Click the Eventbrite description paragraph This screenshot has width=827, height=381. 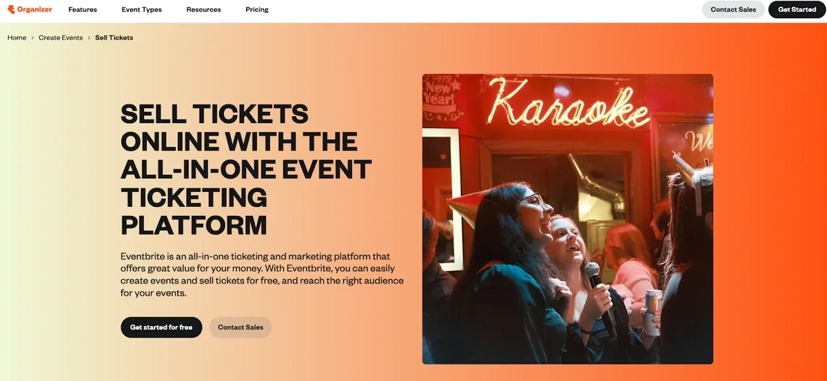[x=262, y=274]
